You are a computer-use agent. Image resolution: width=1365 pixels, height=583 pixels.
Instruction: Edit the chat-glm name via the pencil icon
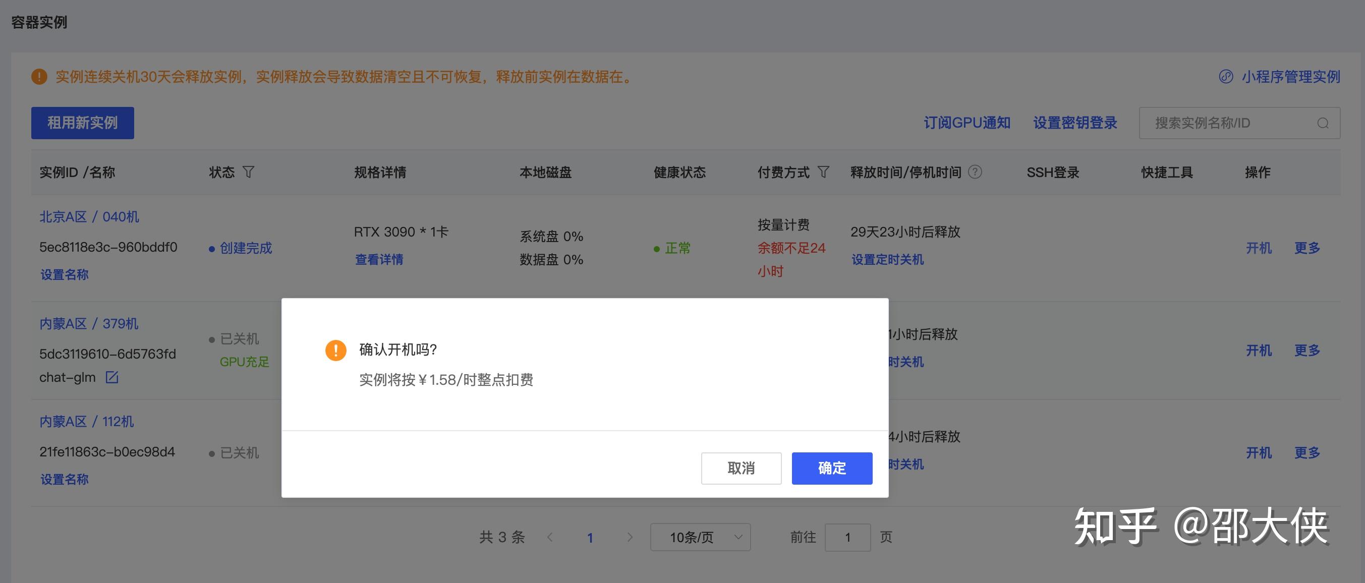click(x=112, y=377)
